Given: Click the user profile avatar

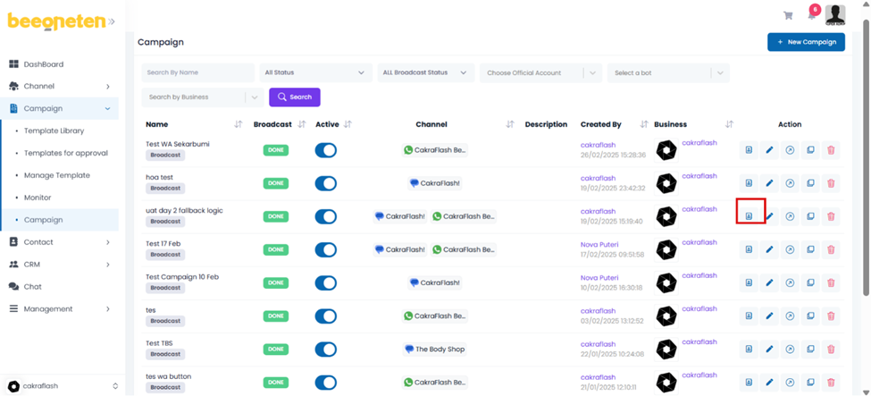Looking at the screenshot, I should point(835,14).
